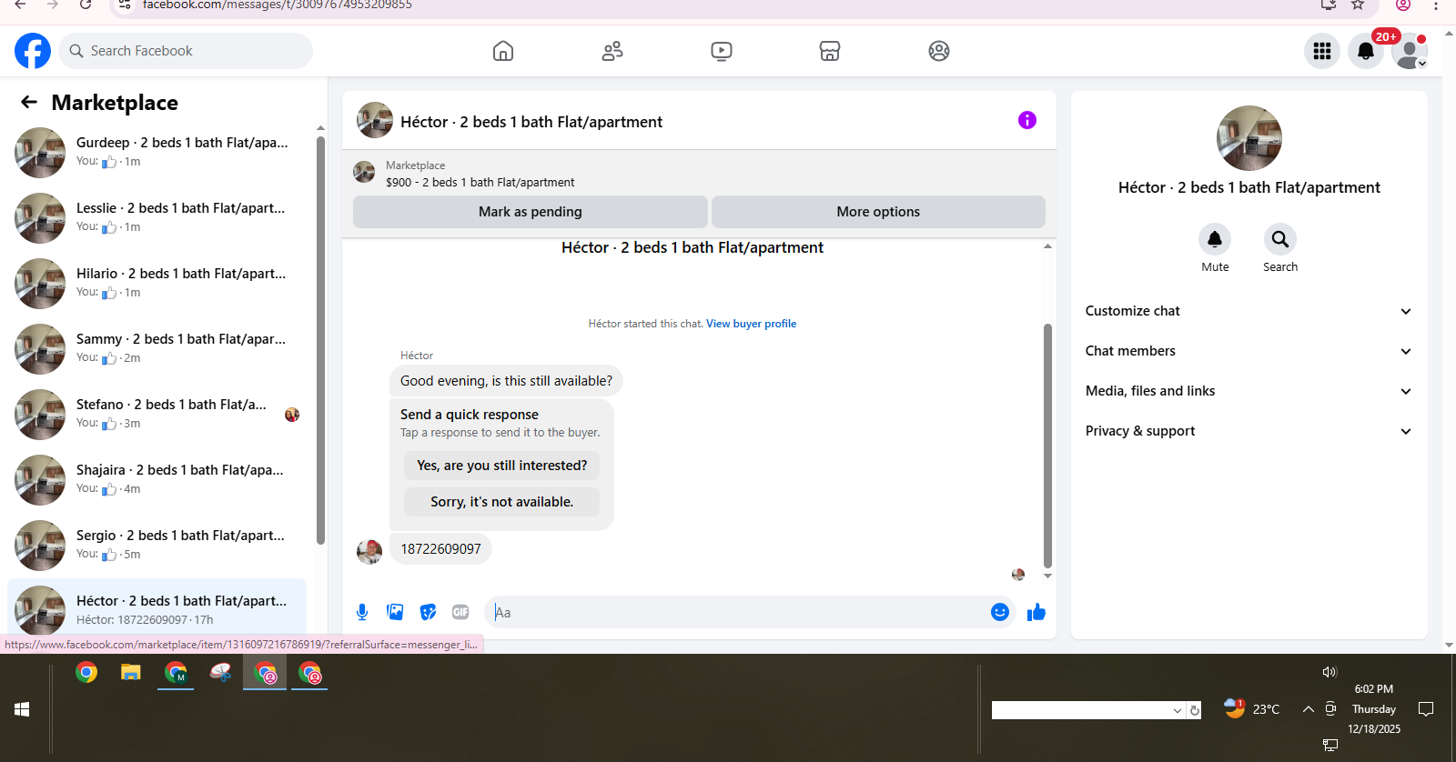
Task: Open the Lesslie conversation
Action: [x=157, y=218]
